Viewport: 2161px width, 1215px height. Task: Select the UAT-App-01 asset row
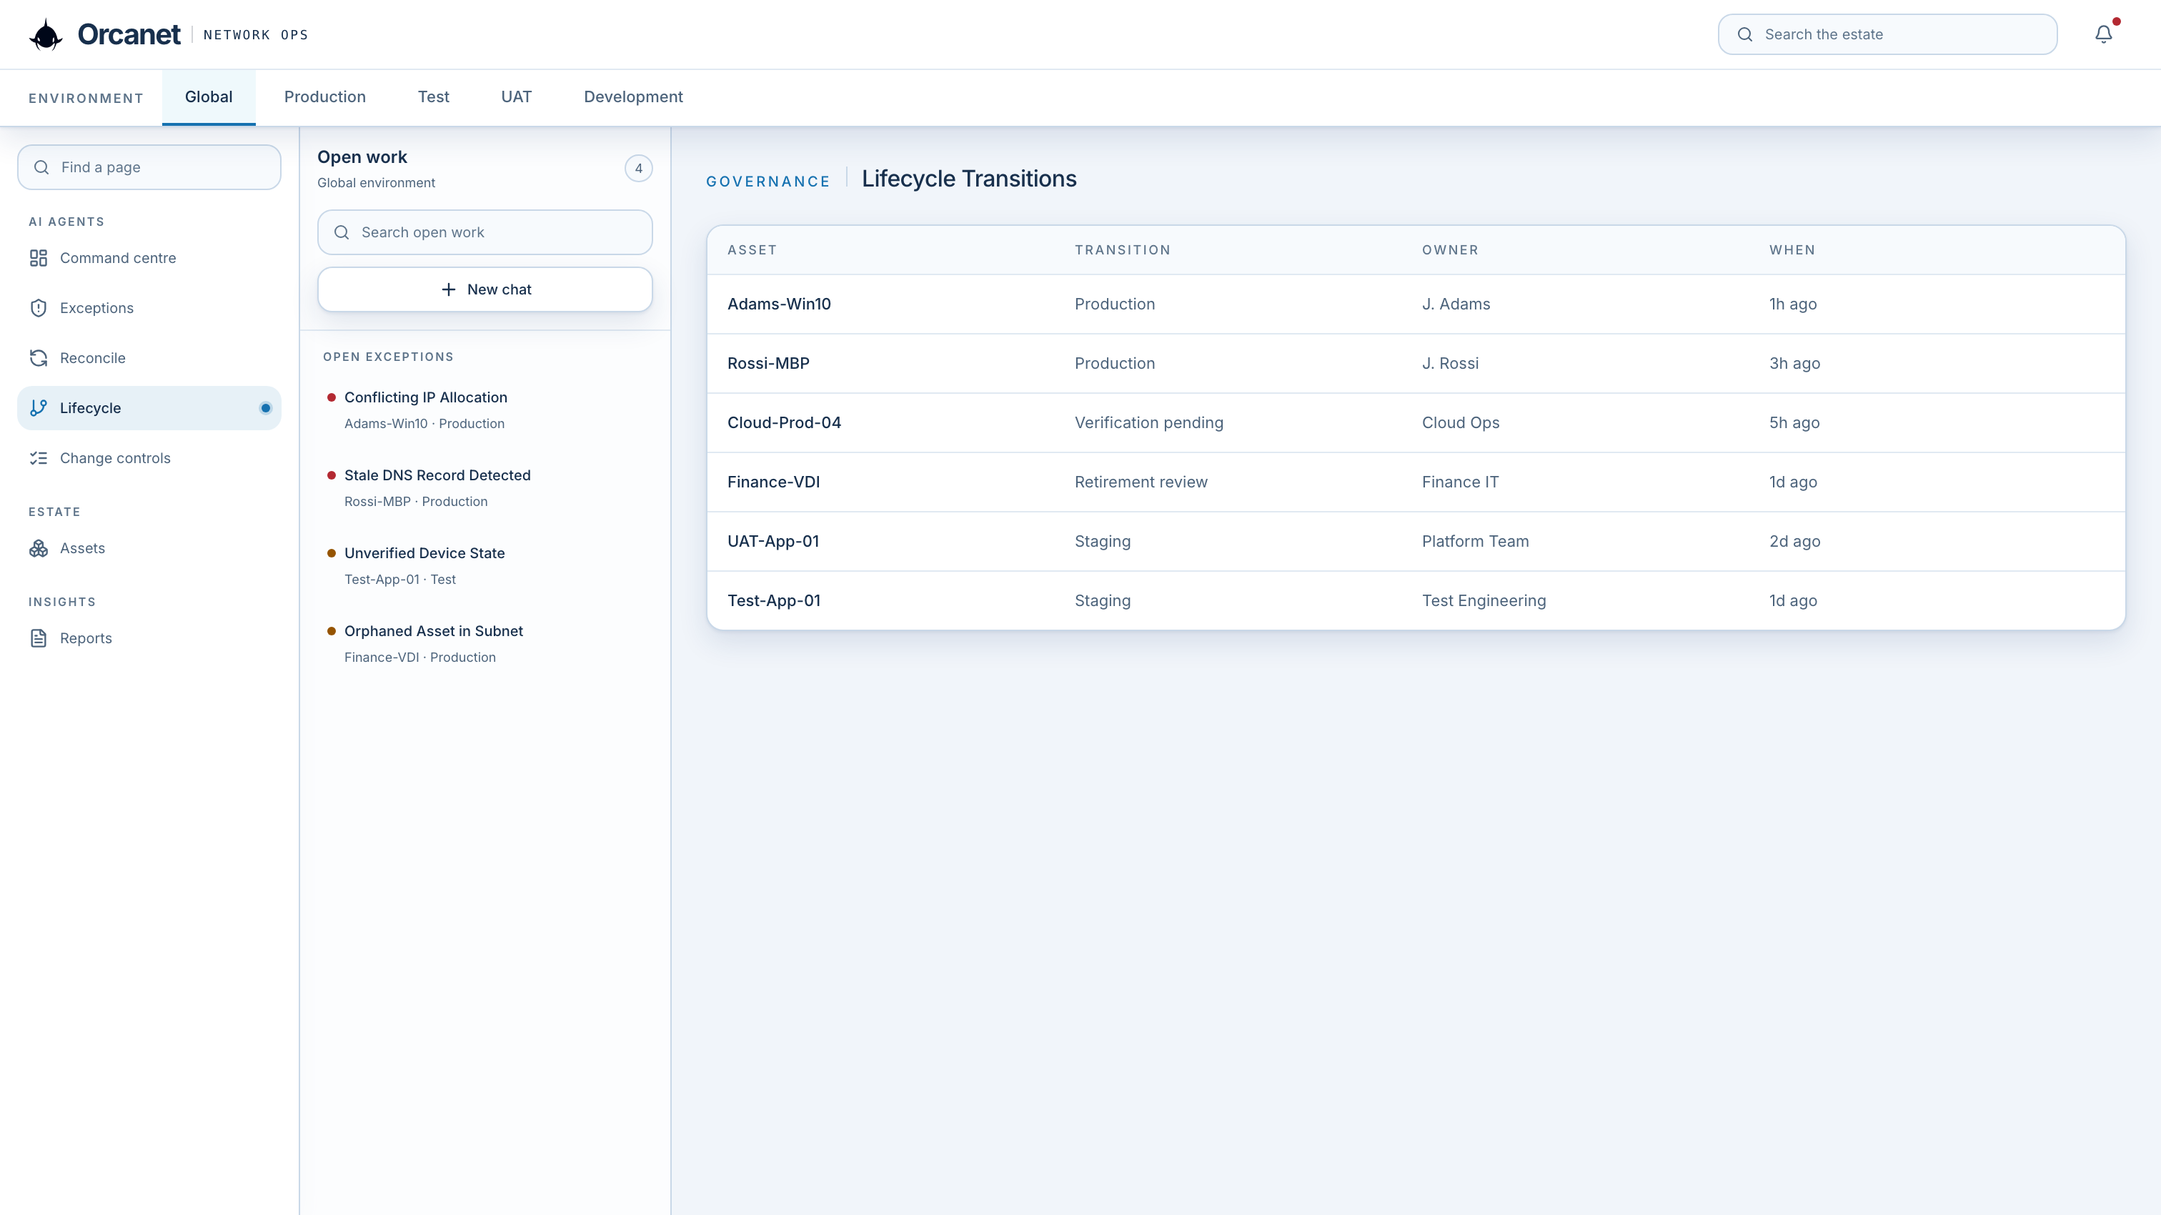click(x=1415, y=542)
